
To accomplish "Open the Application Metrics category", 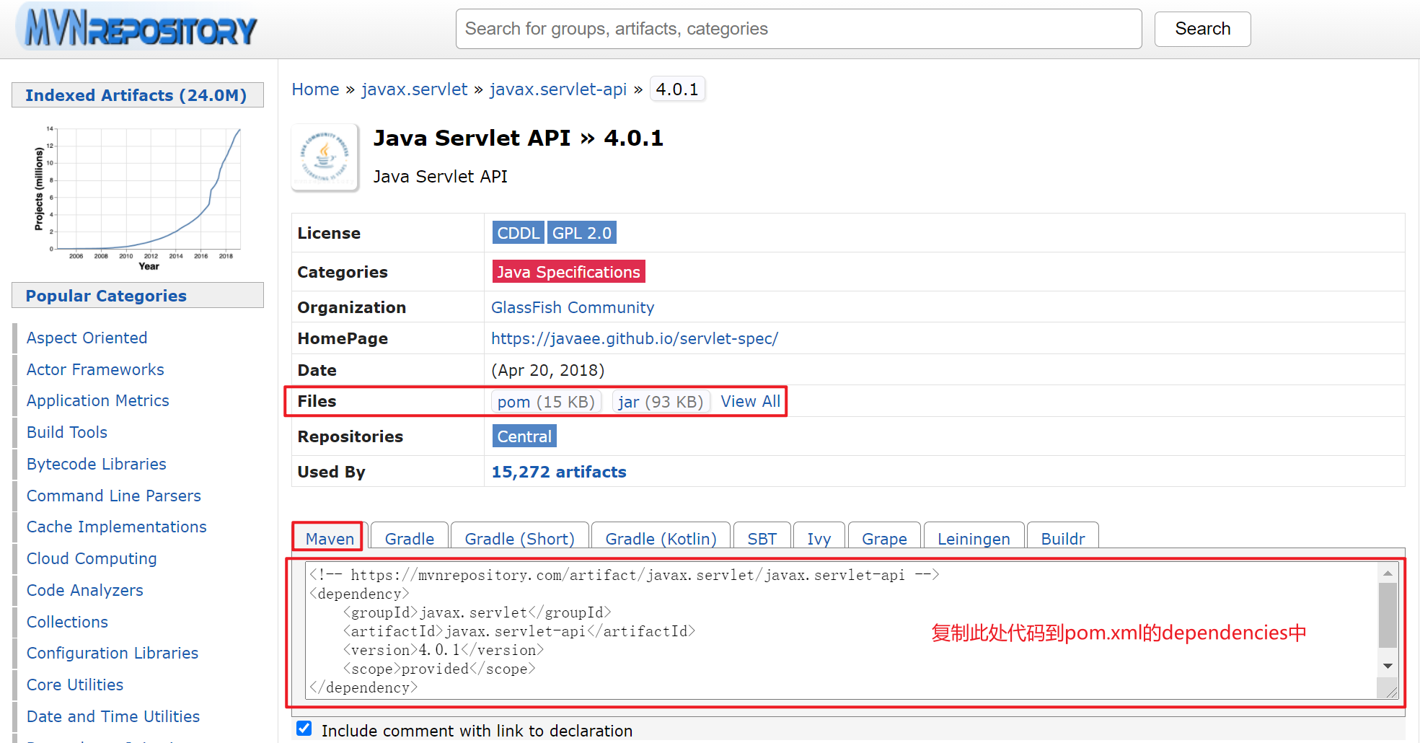I will 98,401.
